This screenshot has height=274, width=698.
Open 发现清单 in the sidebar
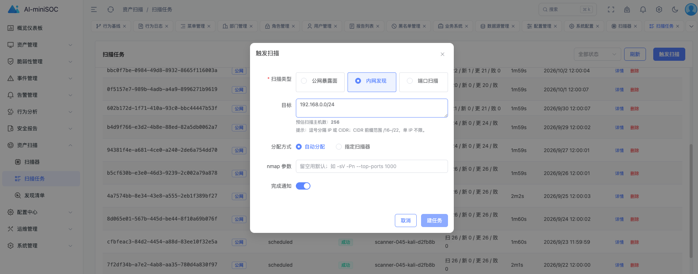click(x=41, y=195)
